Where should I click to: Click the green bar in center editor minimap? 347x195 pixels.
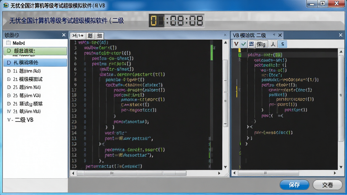pos(212,52)
